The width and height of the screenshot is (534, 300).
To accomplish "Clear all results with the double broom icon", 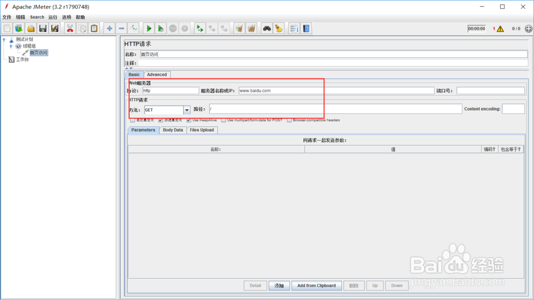I will [252, 29].
